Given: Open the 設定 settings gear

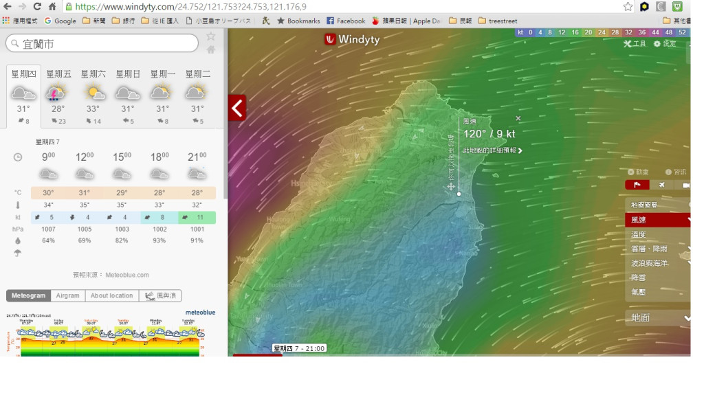Looking at the screenshot, I should click(665, 43).
